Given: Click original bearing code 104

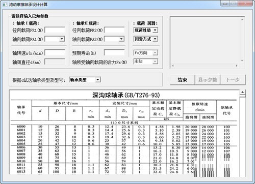Looking at the screenshot, I should coord(227,141).
